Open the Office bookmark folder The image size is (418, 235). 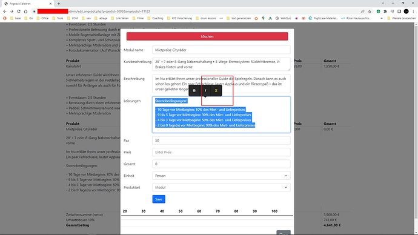tap(42, 18)
